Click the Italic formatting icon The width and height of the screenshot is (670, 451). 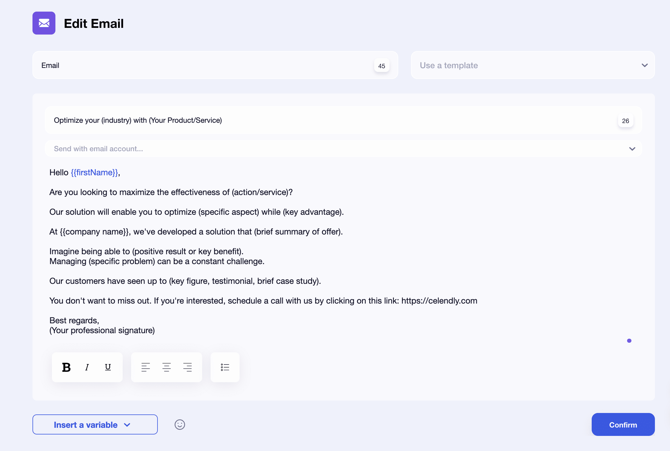tap(87, 367)
